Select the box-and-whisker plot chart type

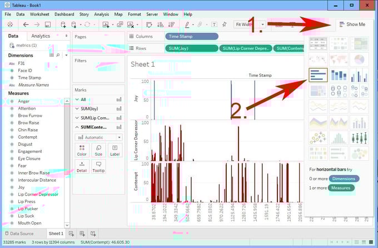pyautogui.click(x=359, y=137)
